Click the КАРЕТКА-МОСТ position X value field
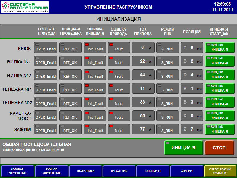Viewport: 237px width, 178px height. pyautogui.click(x=192, y=115)
